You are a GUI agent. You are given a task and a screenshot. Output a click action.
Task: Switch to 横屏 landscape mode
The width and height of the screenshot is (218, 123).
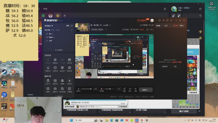[x=68, y=26]
